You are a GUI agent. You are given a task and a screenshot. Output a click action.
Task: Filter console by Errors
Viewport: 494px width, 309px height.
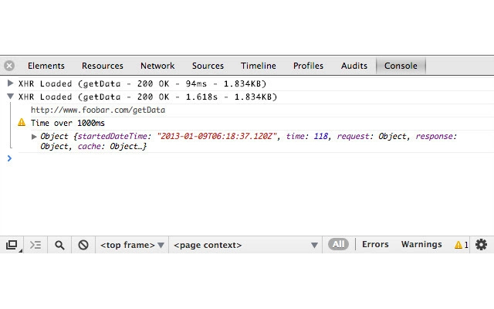click(x=375, y=244)
